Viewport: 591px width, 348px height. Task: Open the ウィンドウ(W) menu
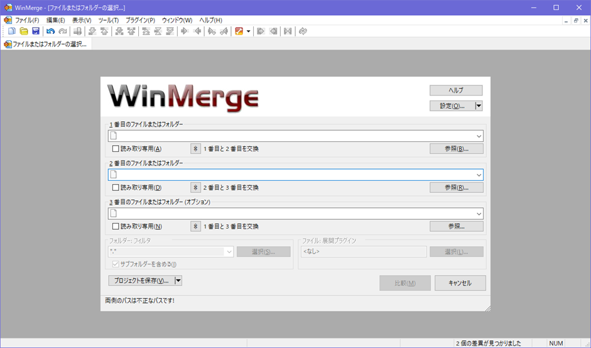177,20
